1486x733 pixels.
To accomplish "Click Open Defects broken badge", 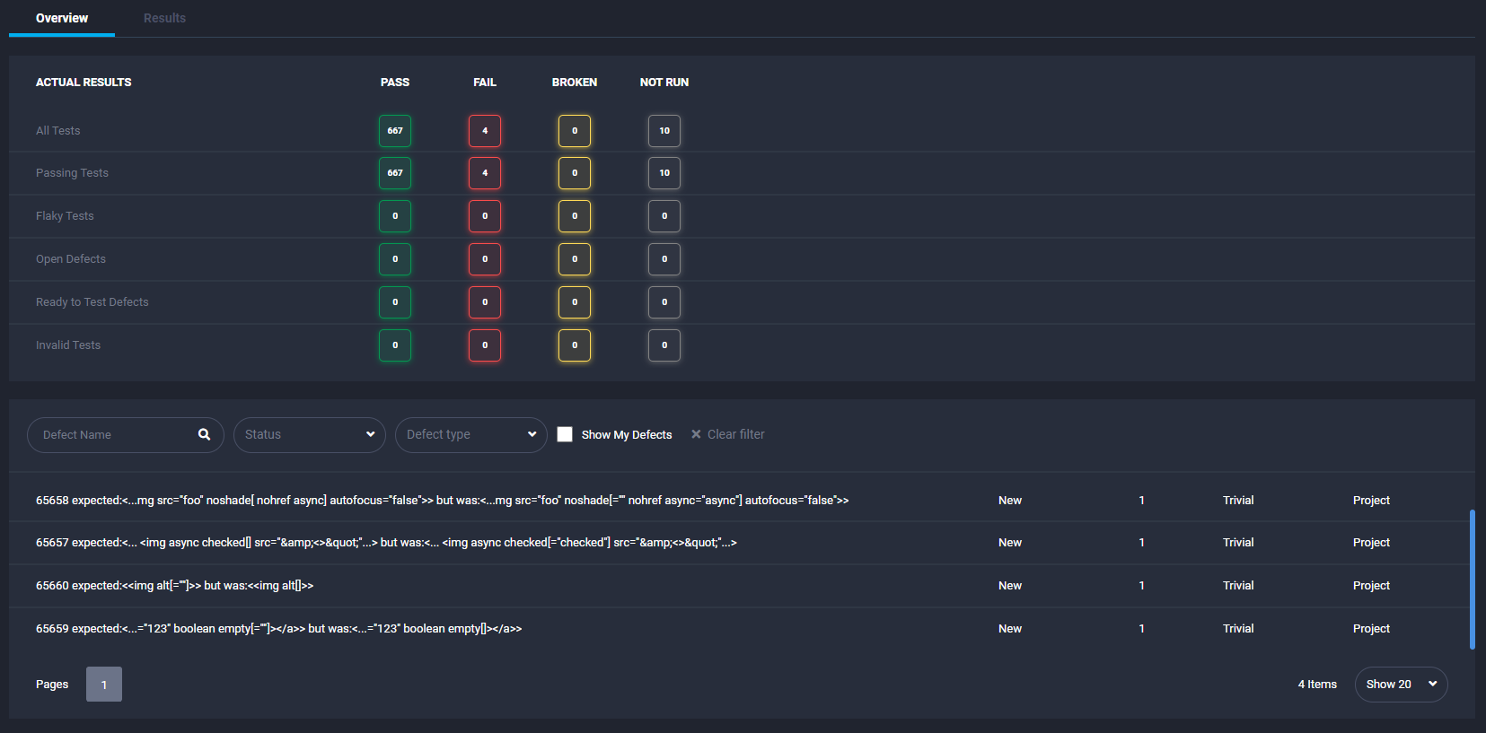I will pyautogui.click(x=575, y=259).
